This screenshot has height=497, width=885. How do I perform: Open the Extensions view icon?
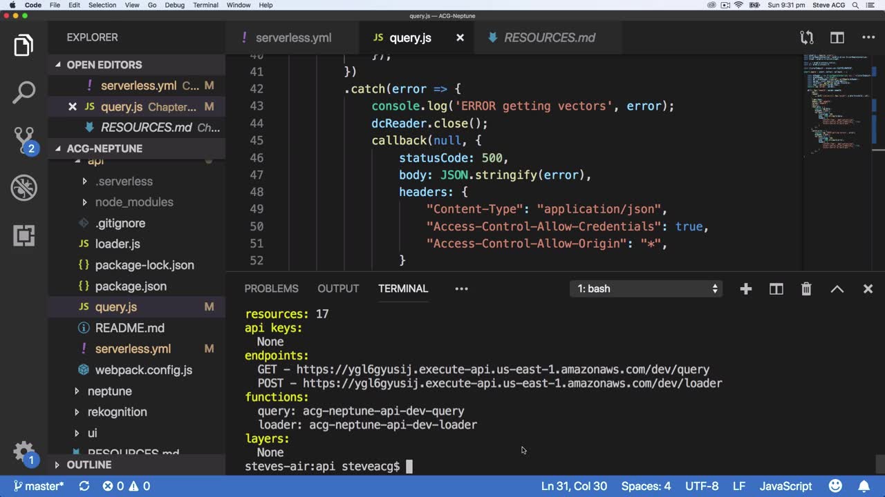point(24,235)
